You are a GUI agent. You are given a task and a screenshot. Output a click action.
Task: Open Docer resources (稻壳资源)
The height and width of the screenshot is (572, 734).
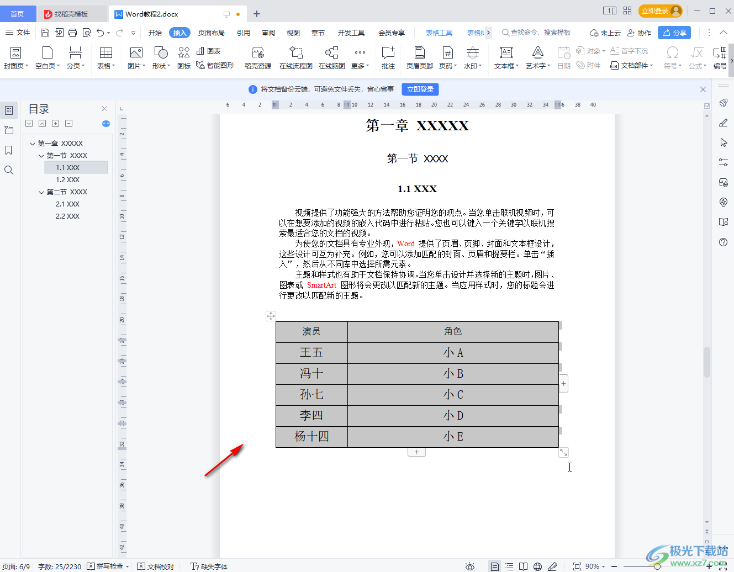pos(258,58)
